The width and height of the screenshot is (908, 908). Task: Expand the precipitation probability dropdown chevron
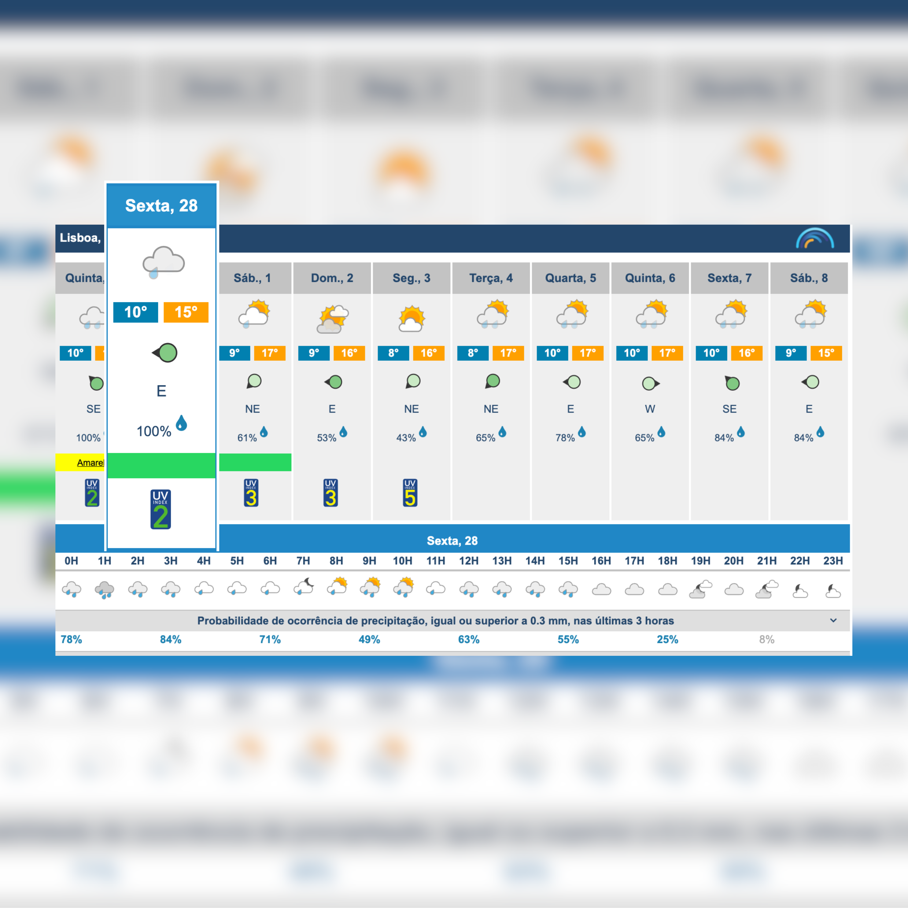tap(833, 620)
